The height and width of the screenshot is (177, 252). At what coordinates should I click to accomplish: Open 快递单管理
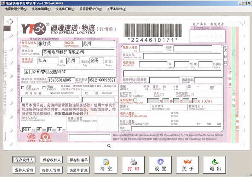pyautogui.click(x=78, y=170)
